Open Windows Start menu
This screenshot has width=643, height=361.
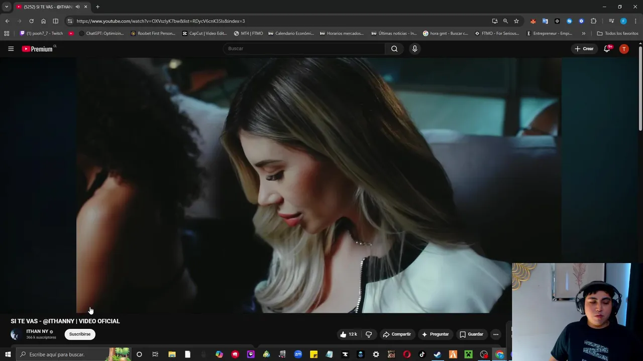(8, 354)
